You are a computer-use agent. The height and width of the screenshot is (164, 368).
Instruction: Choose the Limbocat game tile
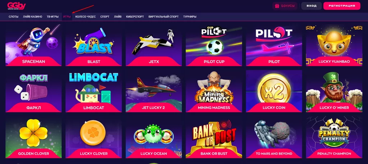(94, 91)
